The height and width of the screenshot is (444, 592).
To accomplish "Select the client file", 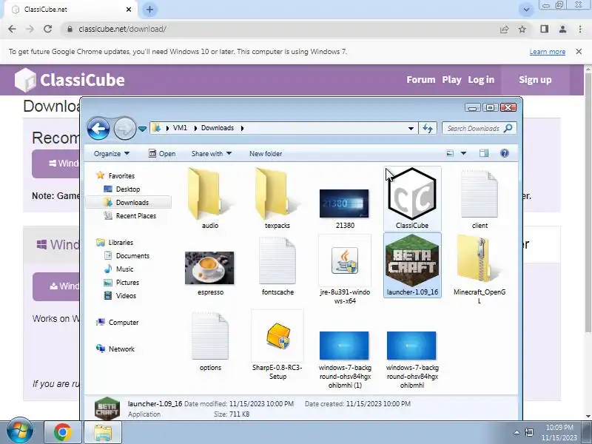I will point(480,198).
